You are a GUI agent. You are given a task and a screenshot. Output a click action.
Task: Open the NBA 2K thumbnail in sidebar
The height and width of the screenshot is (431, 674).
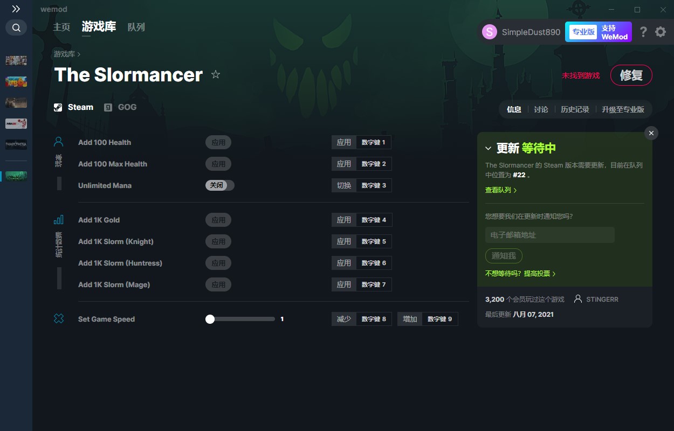click(16, 123)
